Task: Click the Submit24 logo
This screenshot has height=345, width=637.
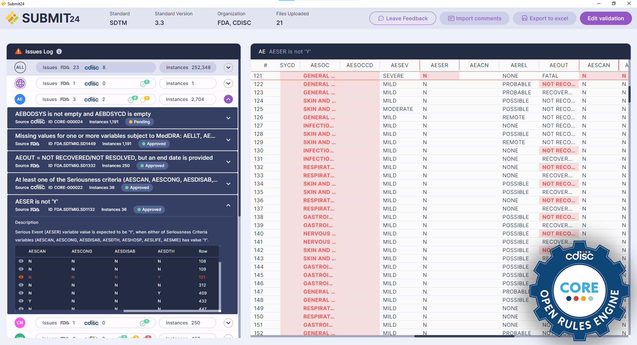Action: point(42,18)
